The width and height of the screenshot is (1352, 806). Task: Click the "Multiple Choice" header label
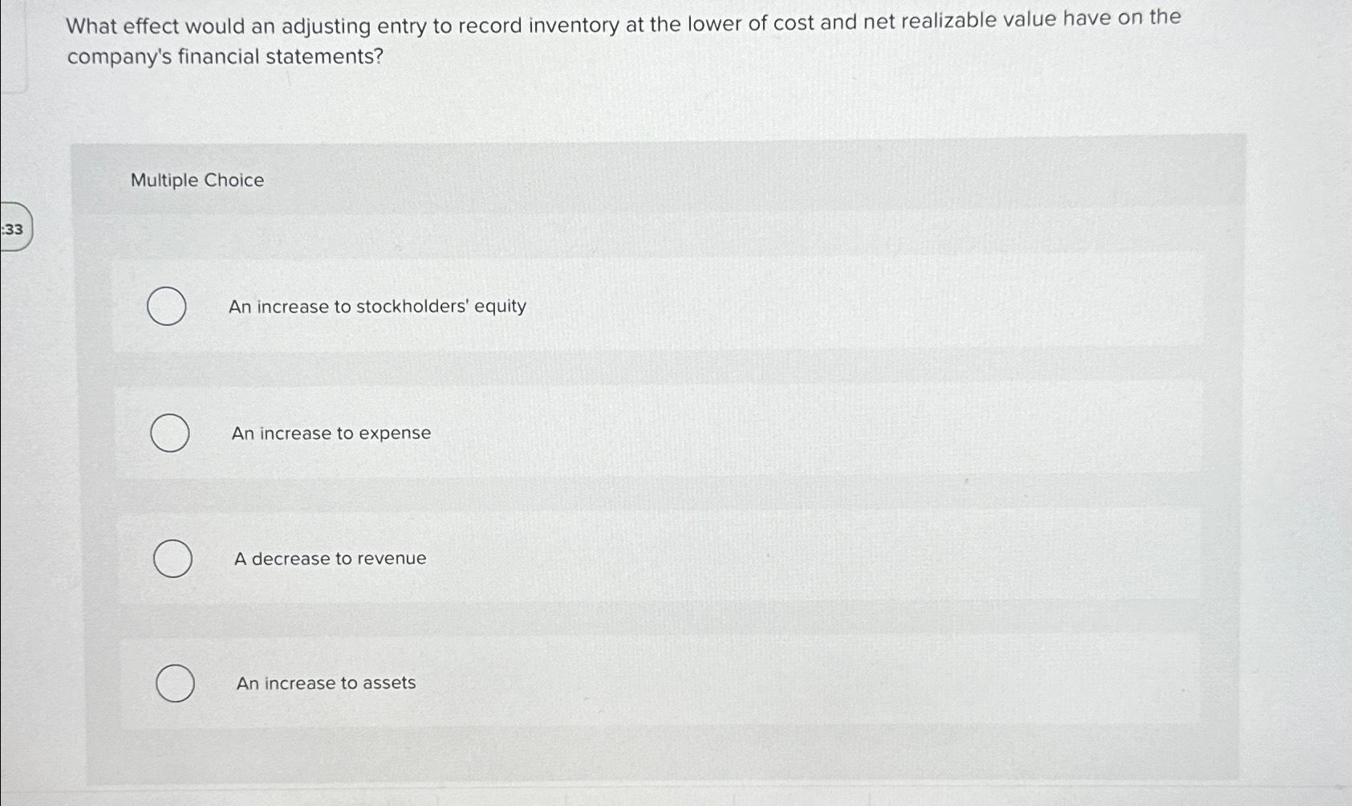pos(196,180)
